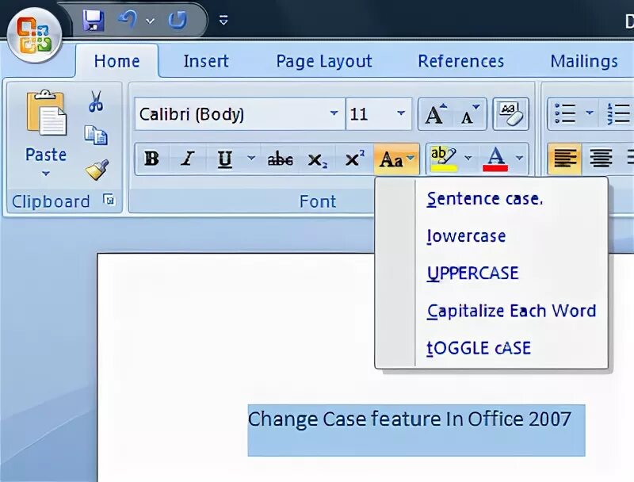Open the Office Button menu
This screenshot has width=634, height=482.
tap(34, 36)
